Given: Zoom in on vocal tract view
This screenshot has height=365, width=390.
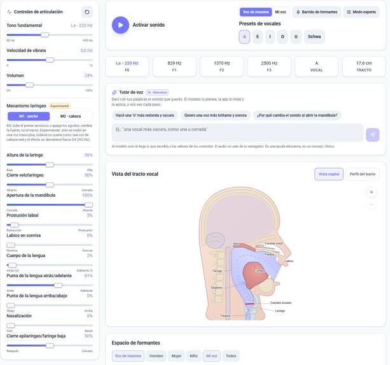Looking at the screenshot, I should click(x=371, y=192).
